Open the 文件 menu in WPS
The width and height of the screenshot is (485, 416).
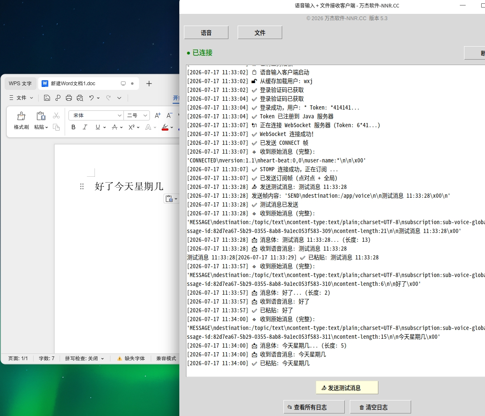coord(21,98)
